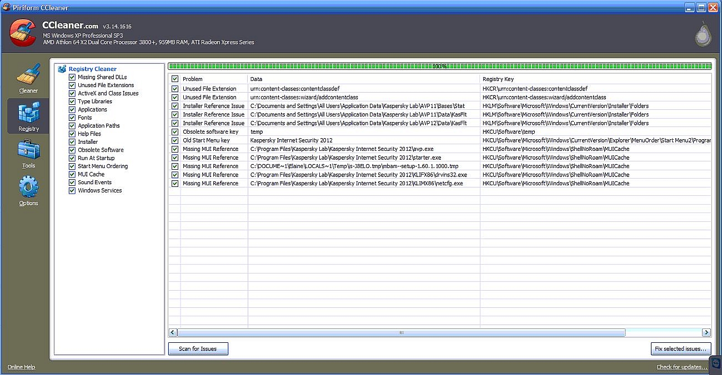Select the drvins32.exe MUI reference row
Screen dimensions: 722x375
(x=440, y=175)
